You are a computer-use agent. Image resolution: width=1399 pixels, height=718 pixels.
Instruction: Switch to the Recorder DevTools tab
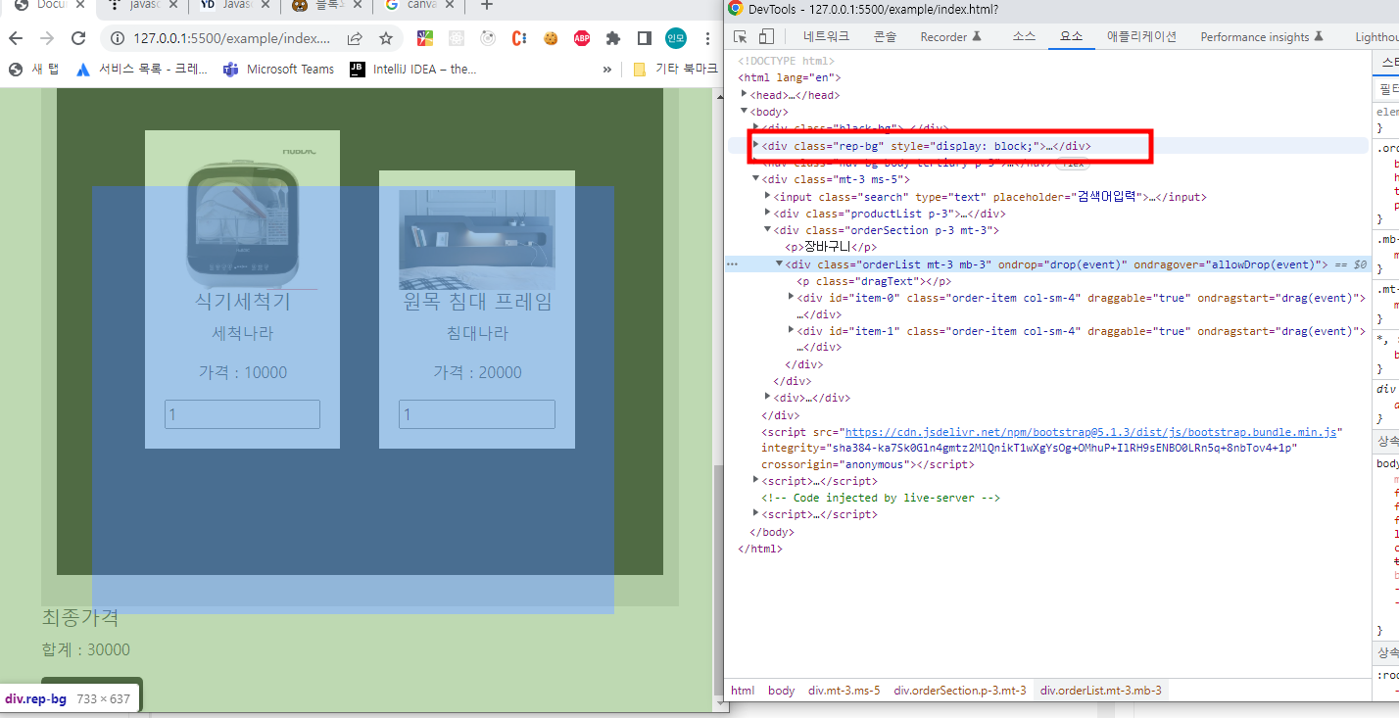[x=950, y=37]
